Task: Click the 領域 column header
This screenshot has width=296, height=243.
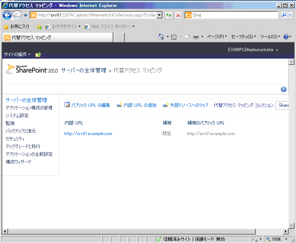Action: 167,123
